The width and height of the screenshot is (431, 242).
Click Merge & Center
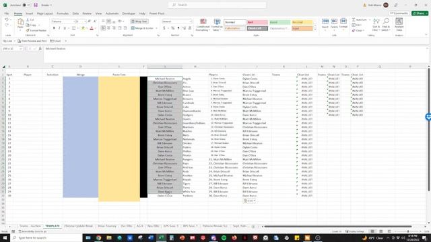(x=142, y=28)
